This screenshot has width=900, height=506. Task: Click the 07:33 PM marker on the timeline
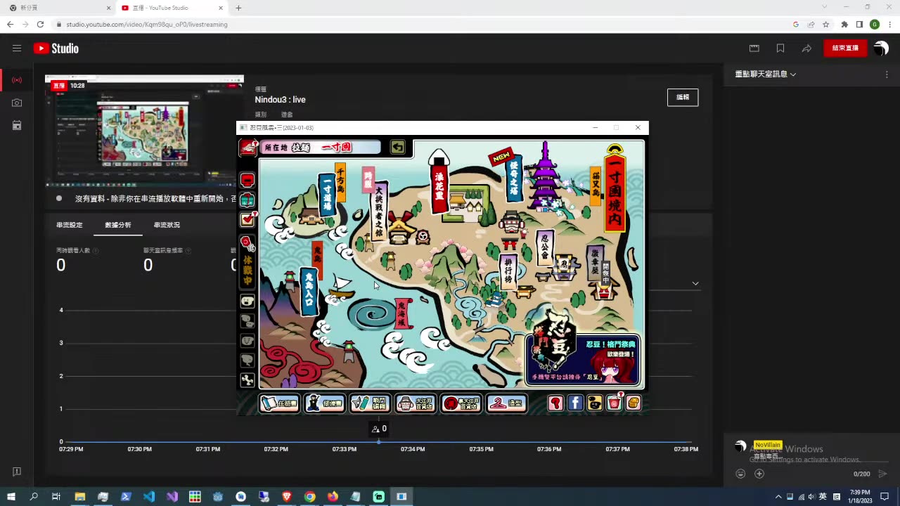344,449
